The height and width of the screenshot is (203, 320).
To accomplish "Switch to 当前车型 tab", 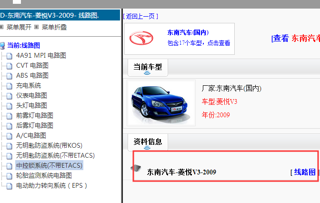I will tap(148, 67).
